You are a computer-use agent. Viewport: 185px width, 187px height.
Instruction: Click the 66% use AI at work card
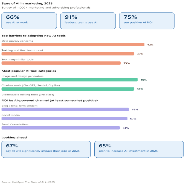coord(29,21)
